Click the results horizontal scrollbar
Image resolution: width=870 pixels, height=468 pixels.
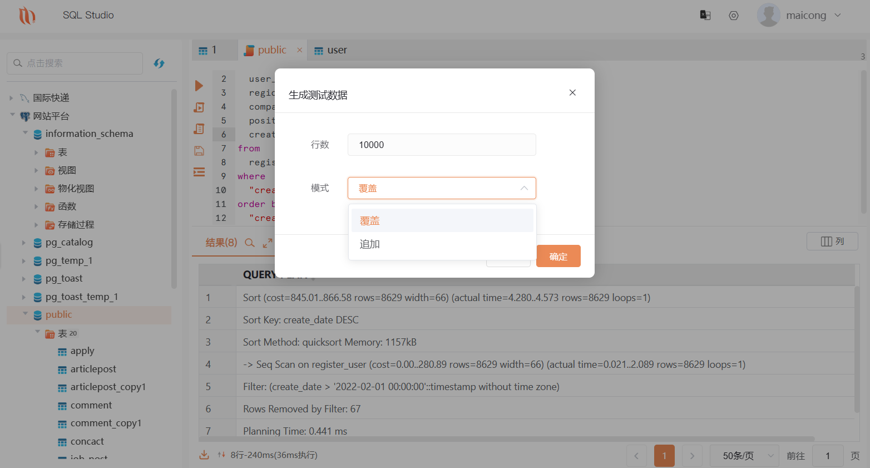pos(506,439)
